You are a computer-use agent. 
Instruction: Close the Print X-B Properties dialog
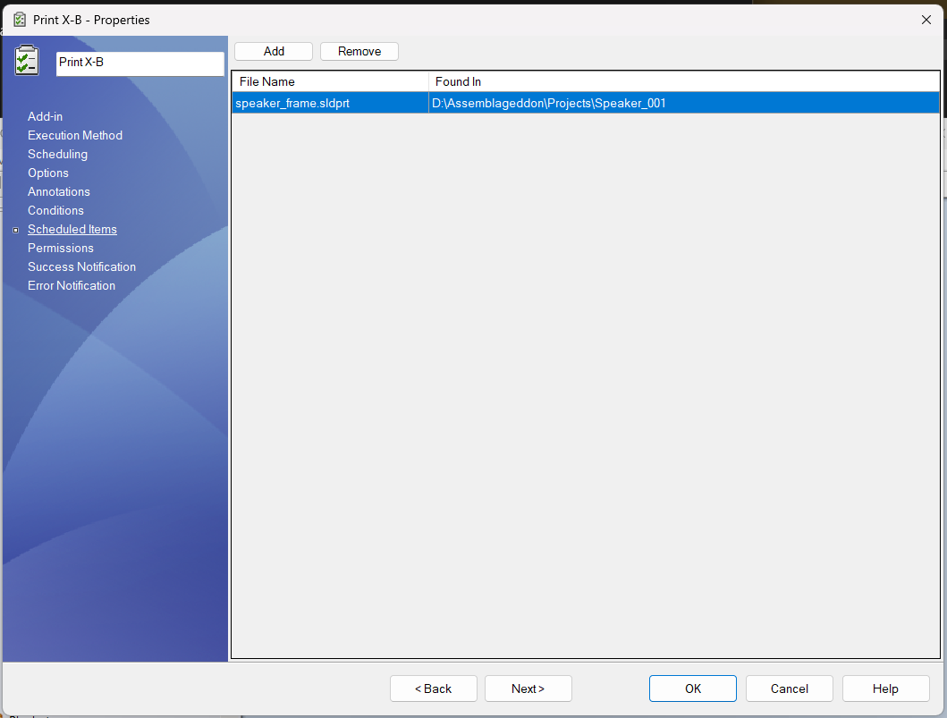(926, 20)
